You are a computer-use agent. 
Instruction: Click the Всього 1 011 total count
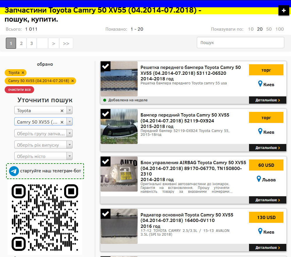click(22, 29)
